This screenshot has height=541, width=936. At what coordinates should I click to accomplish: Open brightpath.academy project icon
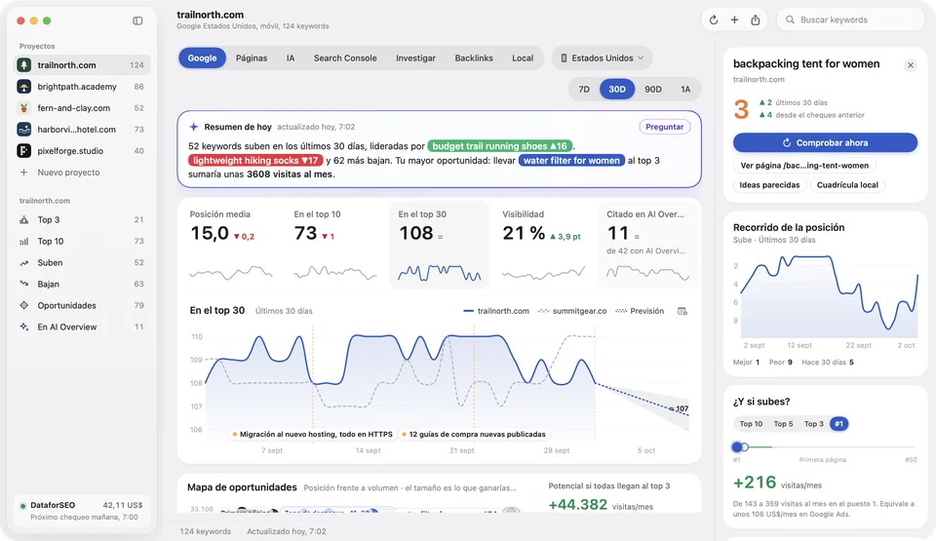pyautogui.click(x=23, y=87)
